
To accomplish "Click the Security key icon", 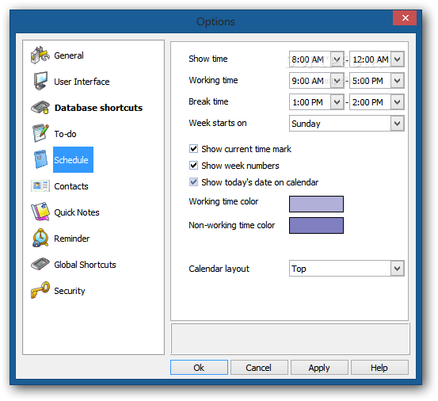I will [x=40, y=290].
